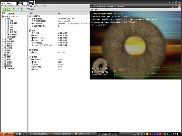Viewport: 182px width, 136px height.
Task: Select the CPU fan row showing 1342 RPM
Action: [59, 52]
